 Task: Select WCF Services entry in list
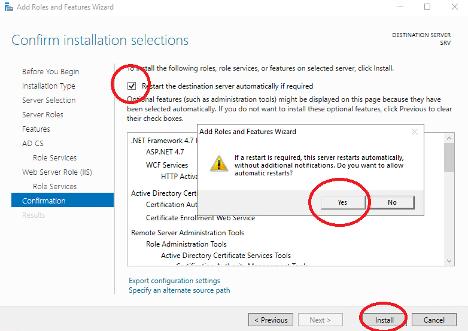[167, 165]
